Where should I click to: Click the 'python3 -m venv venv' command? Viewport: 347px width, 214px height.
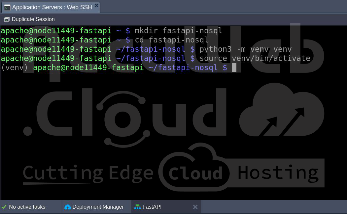(x=245, y=49)
